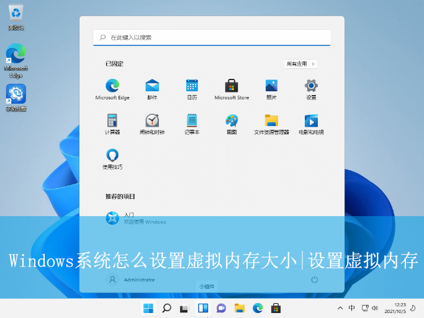Open File Explorer from the taskbar

pyautogui.click(x=240, y=308)
